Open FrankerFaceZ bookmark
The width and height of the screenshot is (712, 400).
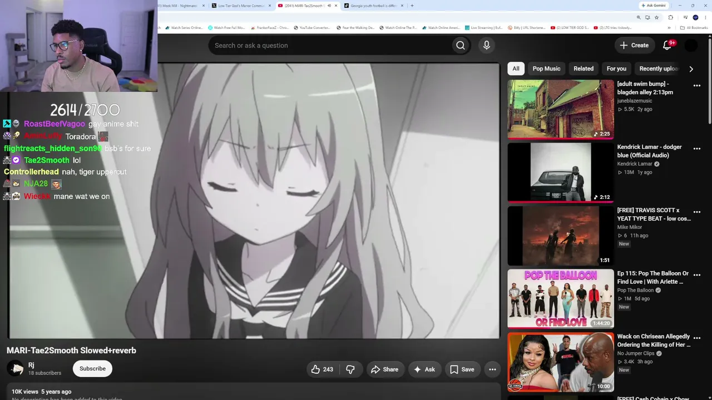click(269, 28)
